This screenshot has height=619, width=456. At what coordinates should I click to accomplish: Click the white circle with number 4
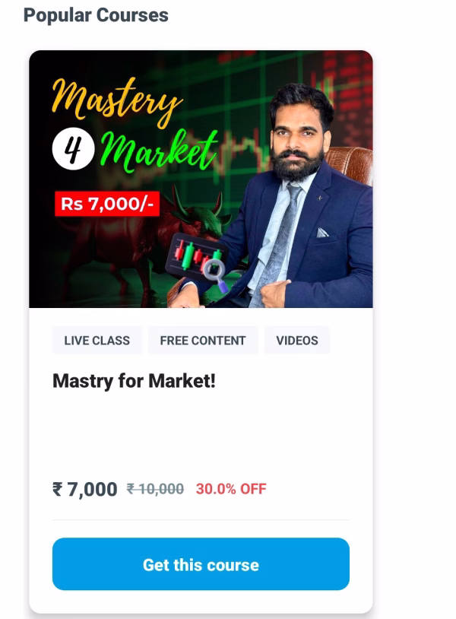(x=74, y=149)
